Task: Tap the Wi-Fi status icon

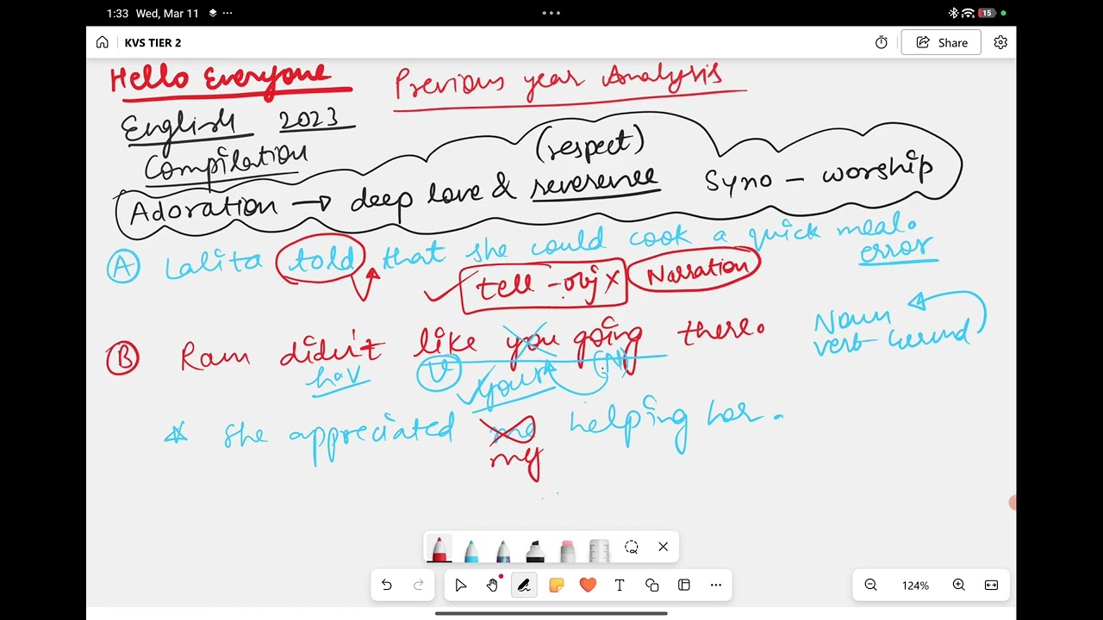Action: [x=968, y=13]
